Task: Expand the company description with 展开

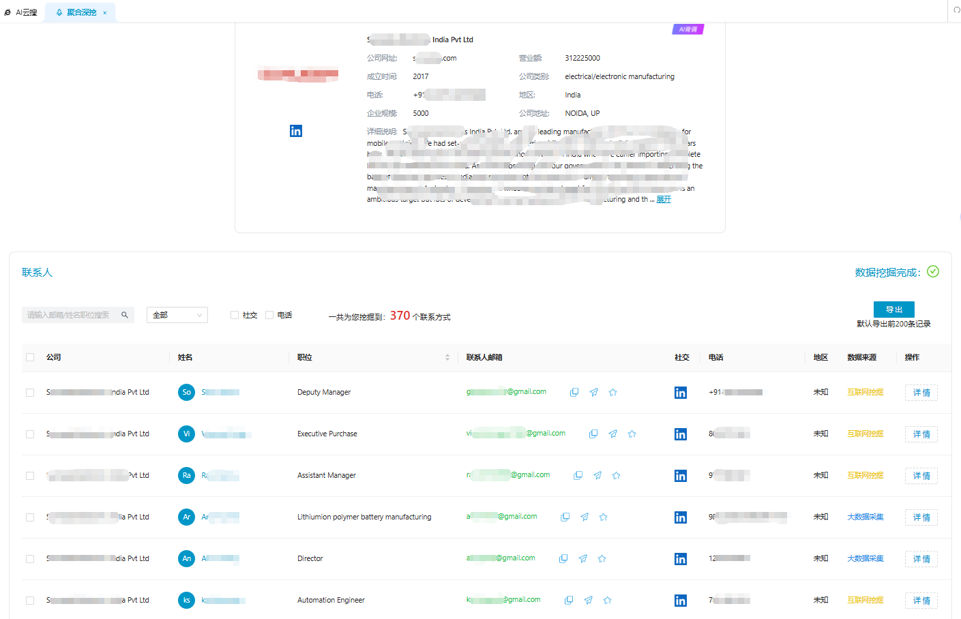Action: (x=664, y=200)
